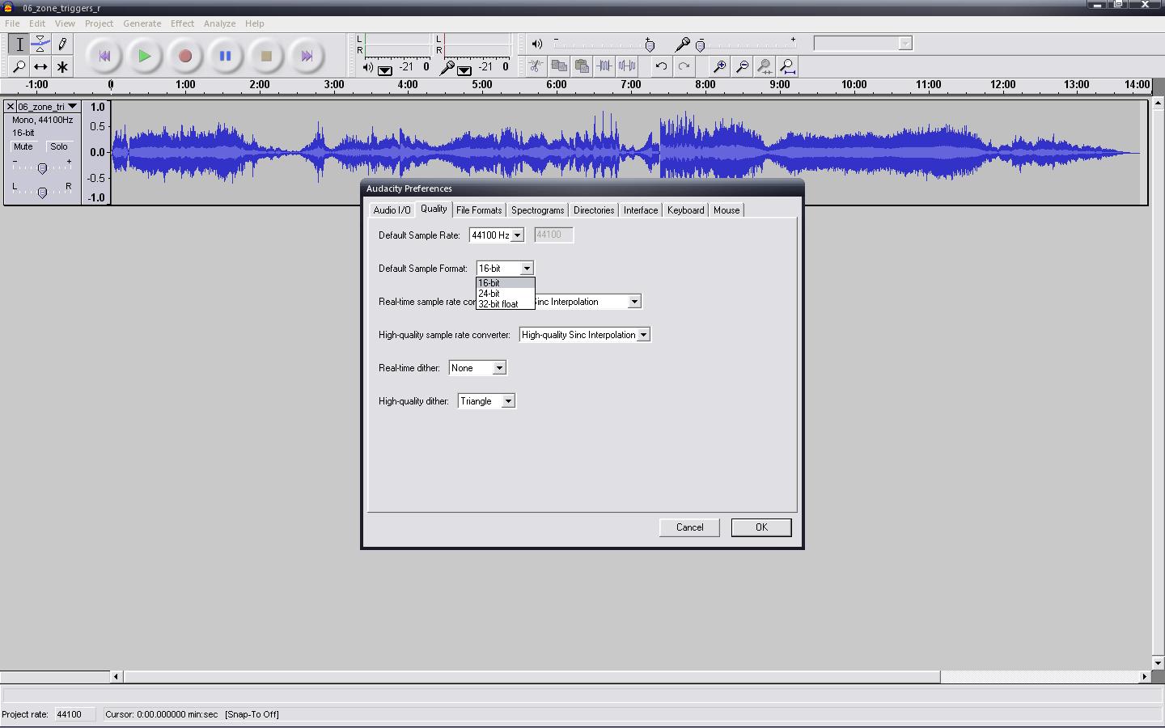1165x728 pixels.
Task: Open output meter options dropdown arrow
Action: click(x=385, y=70)
